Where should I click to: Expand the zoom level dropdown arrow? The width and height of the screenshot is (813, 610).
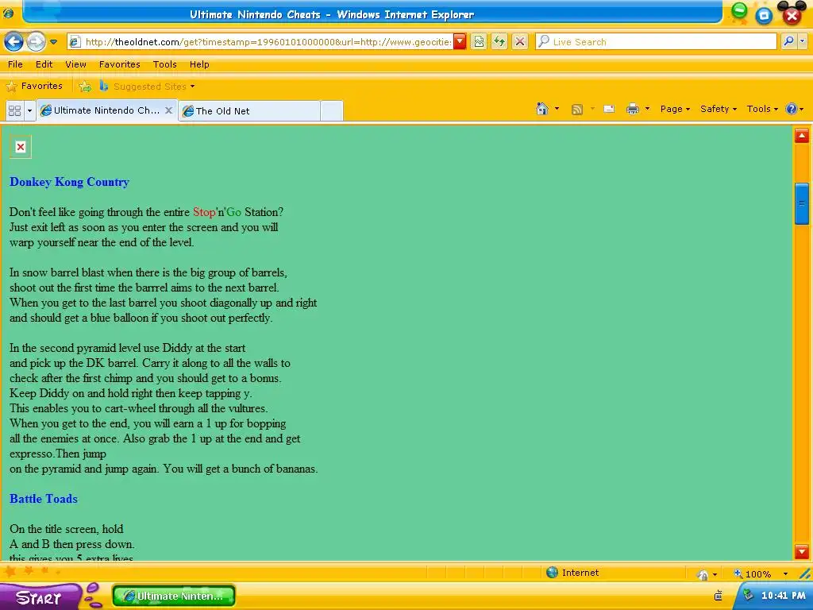click(785, 573)
